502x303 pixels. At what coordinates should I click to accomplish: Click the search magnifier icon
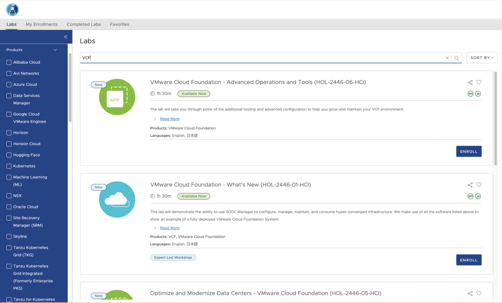[x=456, y=58]
